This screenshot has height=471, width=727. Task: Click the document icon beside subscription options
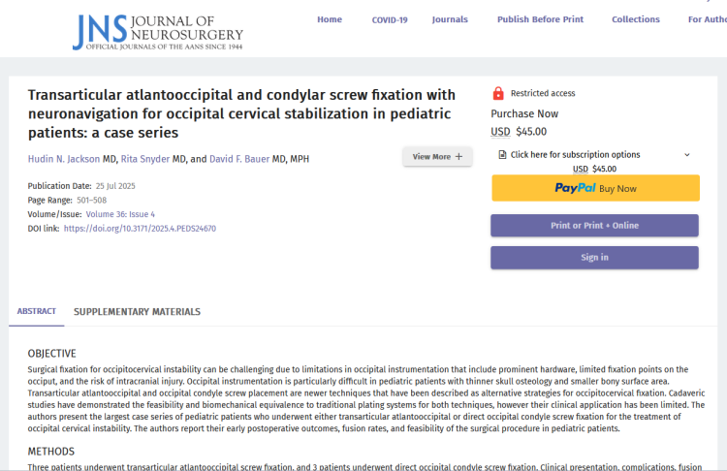coord(502,154)
